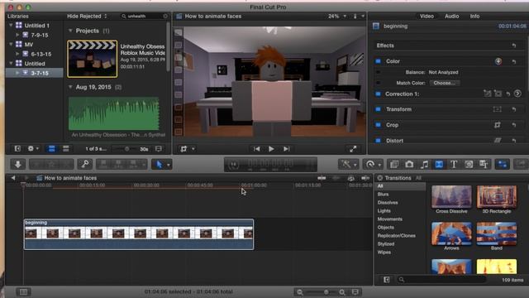Reset the Color effect arrow
The width and height of the screenshot is (529, 298).
click(513, 61)
